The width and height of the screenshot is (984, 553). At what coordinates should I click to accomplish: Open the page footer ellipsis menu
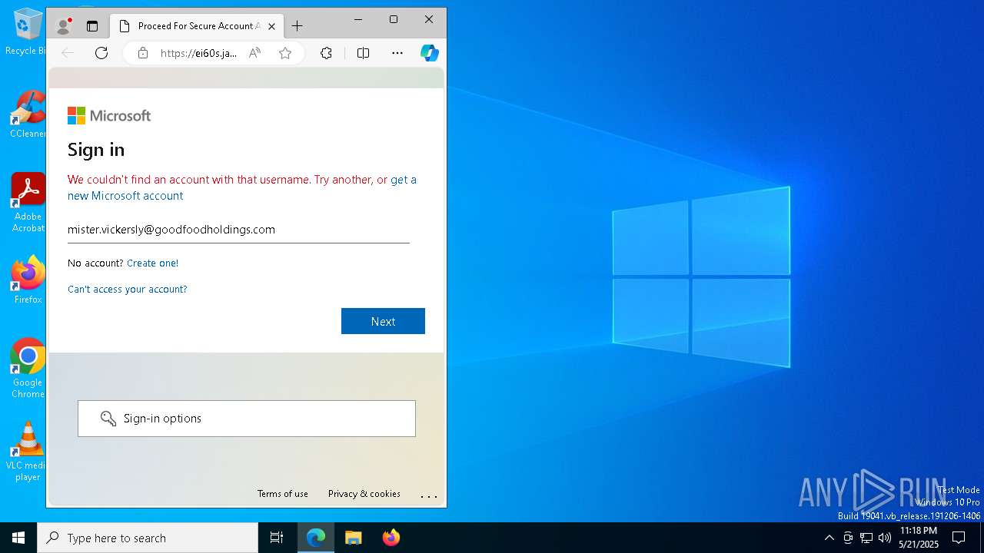click(429, 495)
